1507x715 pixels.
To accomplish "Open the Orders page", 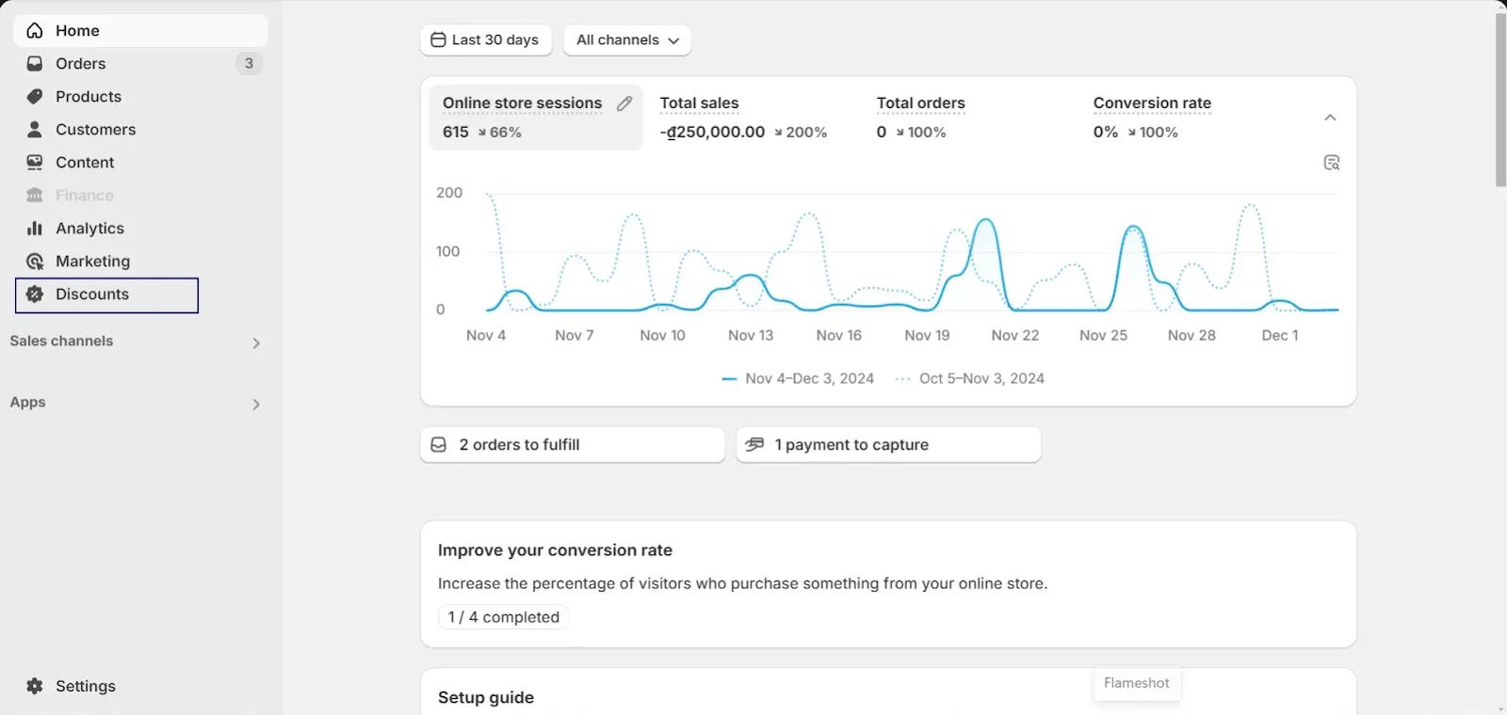I will click(x=140, y=64).
